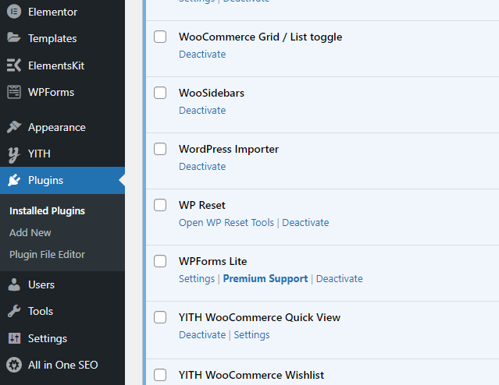This screenshot has width=499, height=385.
Task: Open the Settings menu in sidebar
Action: click(x=47, y=338)
